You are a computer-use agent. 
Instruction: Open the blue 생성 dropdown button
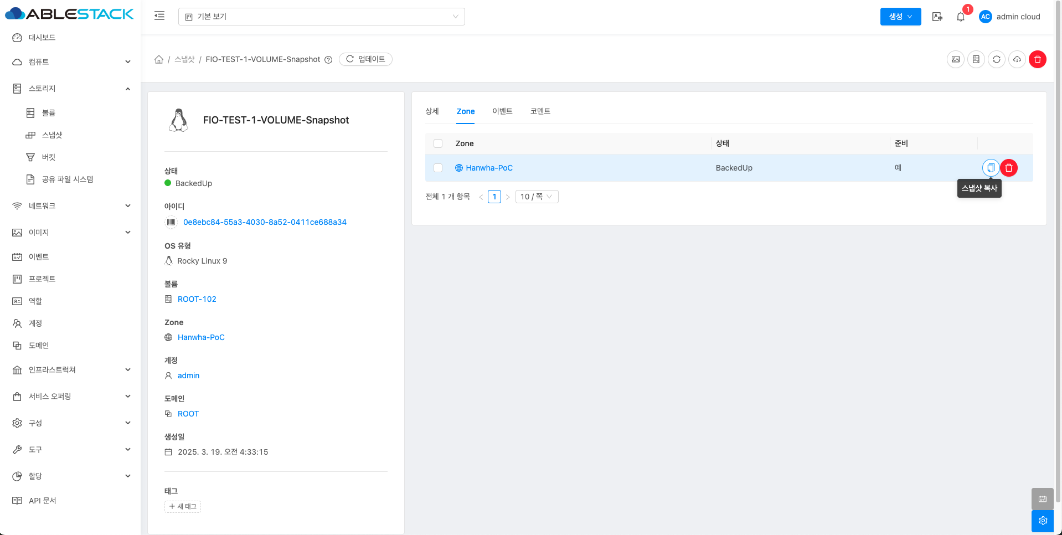[x=900, y=17]
